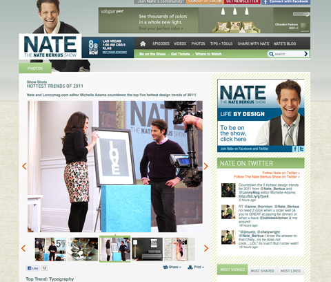Click Follow Nate on Twitter link

point(281,173)
